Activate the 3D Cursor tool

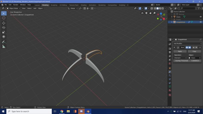click(x=4, y=18)
